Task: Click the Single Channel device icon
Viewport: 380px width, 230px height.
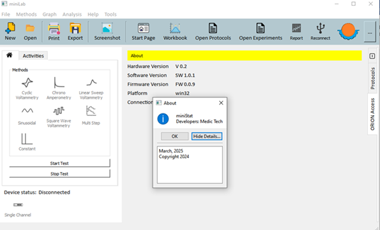Action: 18,205
